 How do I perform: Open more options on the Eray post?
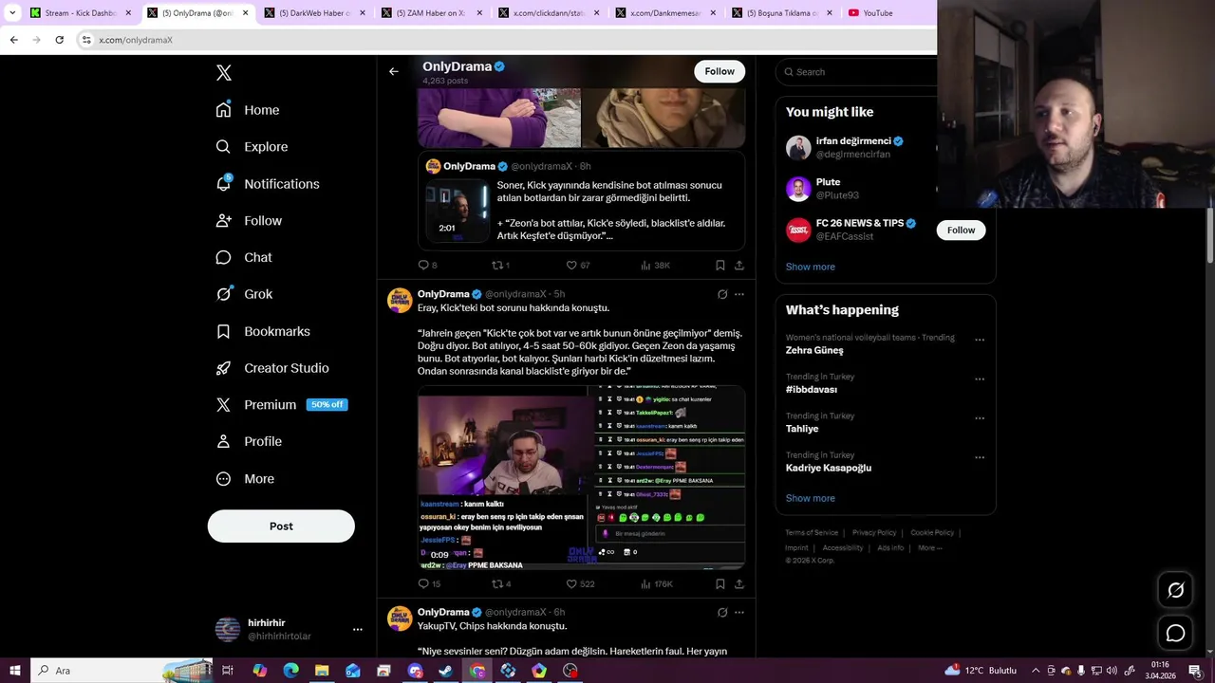coord(739,294)
